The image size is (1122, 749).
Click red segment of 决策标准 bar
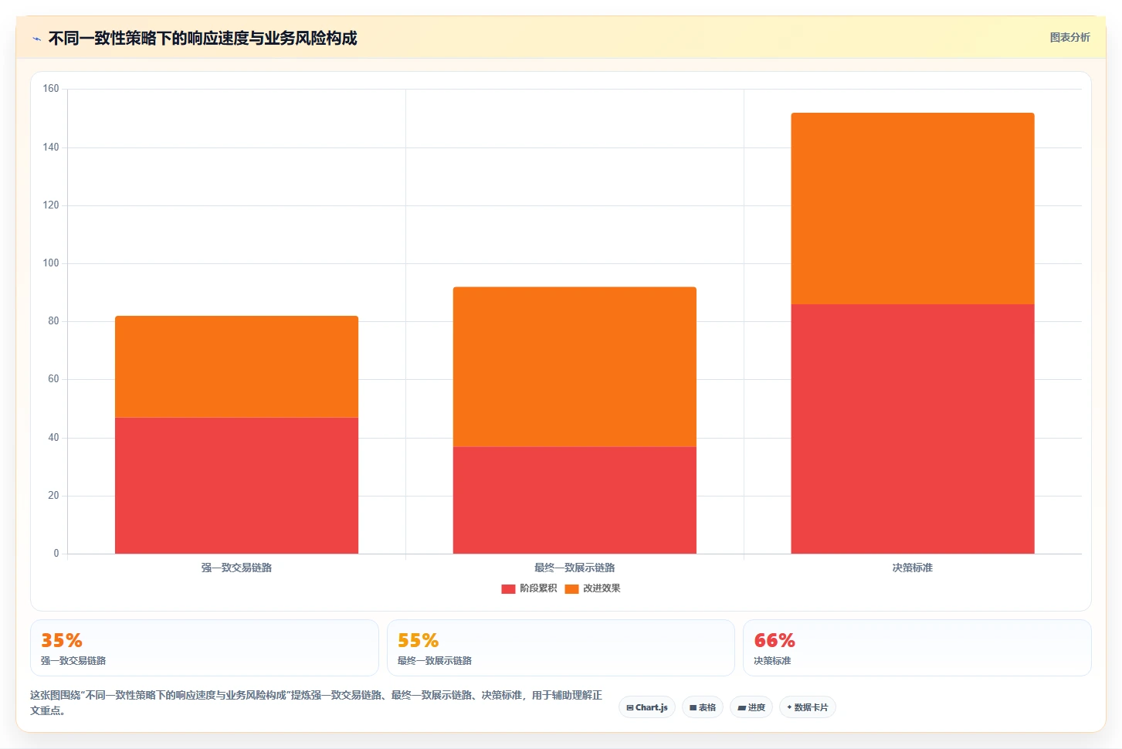click(x=913, y=429)
